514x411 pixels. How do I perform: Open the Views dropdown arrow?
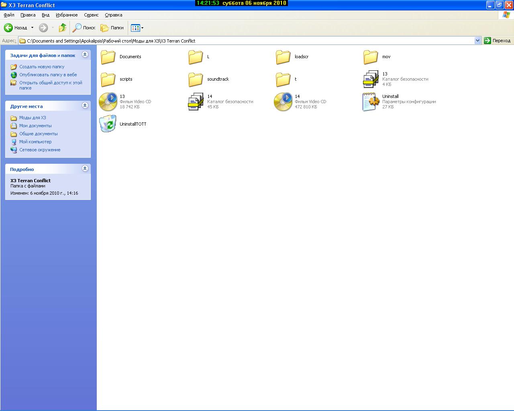(142, 28)
